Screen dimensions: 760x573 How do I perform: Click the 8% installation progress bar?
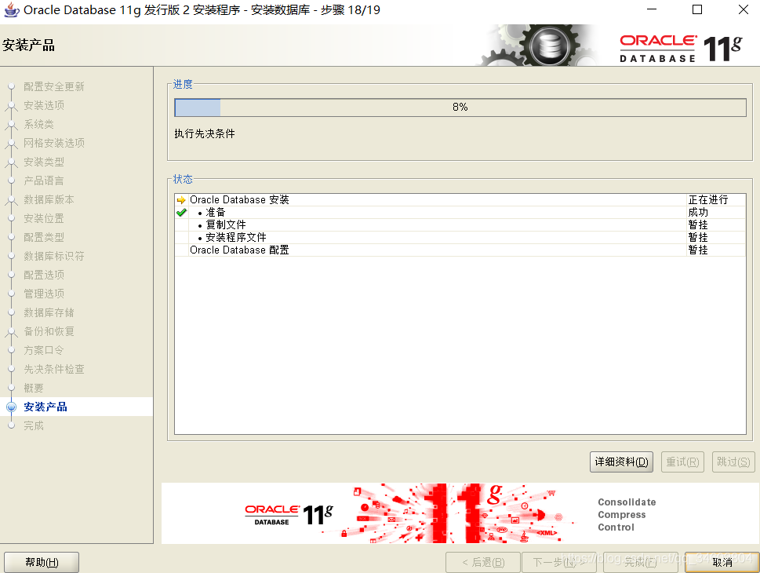click(460, 108)
